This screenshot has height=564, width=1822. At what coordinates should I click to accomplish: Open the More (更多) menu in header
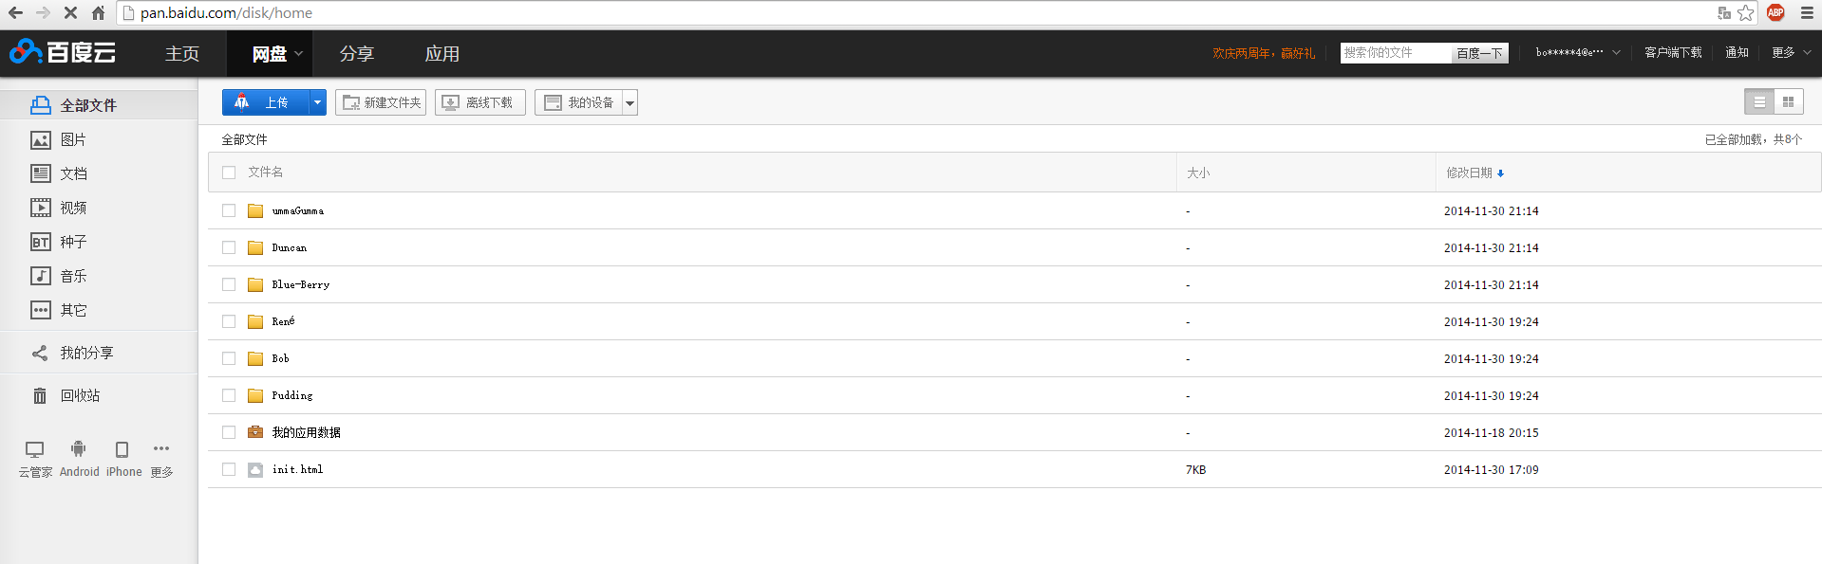point(1791,53)
